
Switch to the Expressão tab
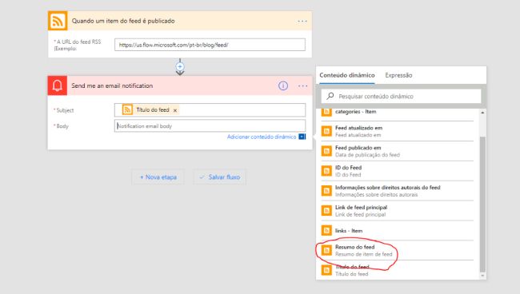pyautogui.click(x=398, y=75)
